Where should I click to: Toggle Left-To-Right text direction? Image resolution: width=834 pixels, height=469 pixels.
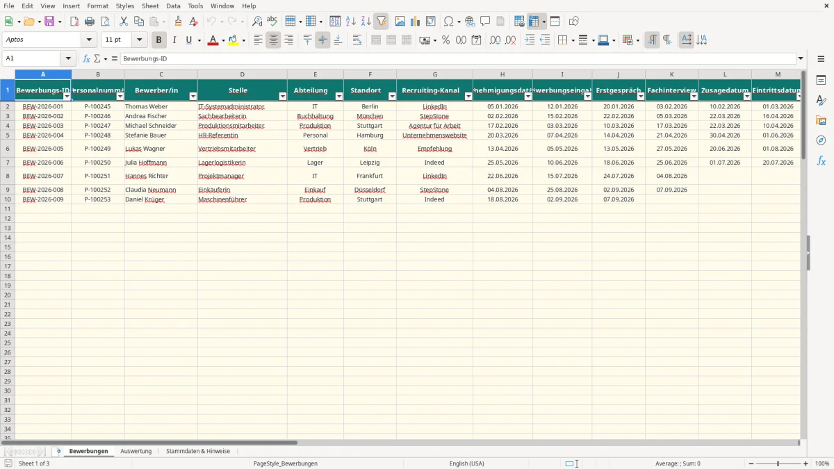pos(652,40)
